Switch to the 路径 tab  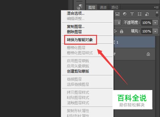115,7
